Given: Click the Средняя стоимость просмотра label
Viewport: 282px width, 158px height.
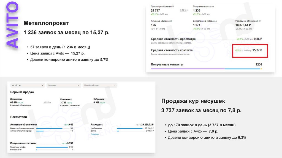Looking at the screenshot, I should (173, 39).
